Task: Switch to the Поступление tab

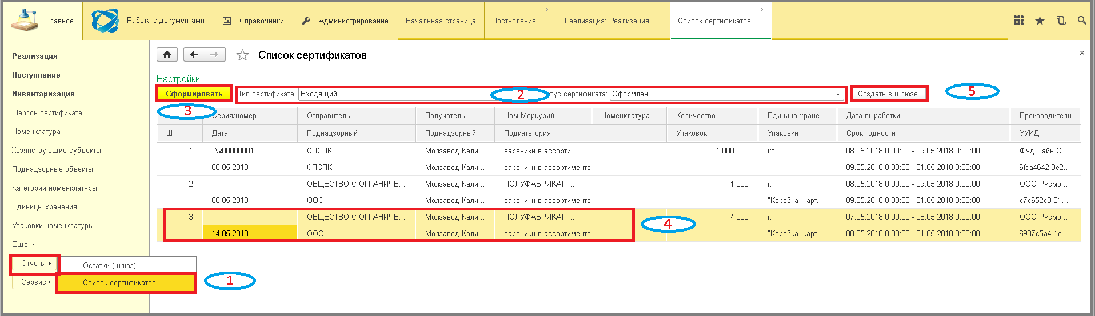Action: coord(514,21)
